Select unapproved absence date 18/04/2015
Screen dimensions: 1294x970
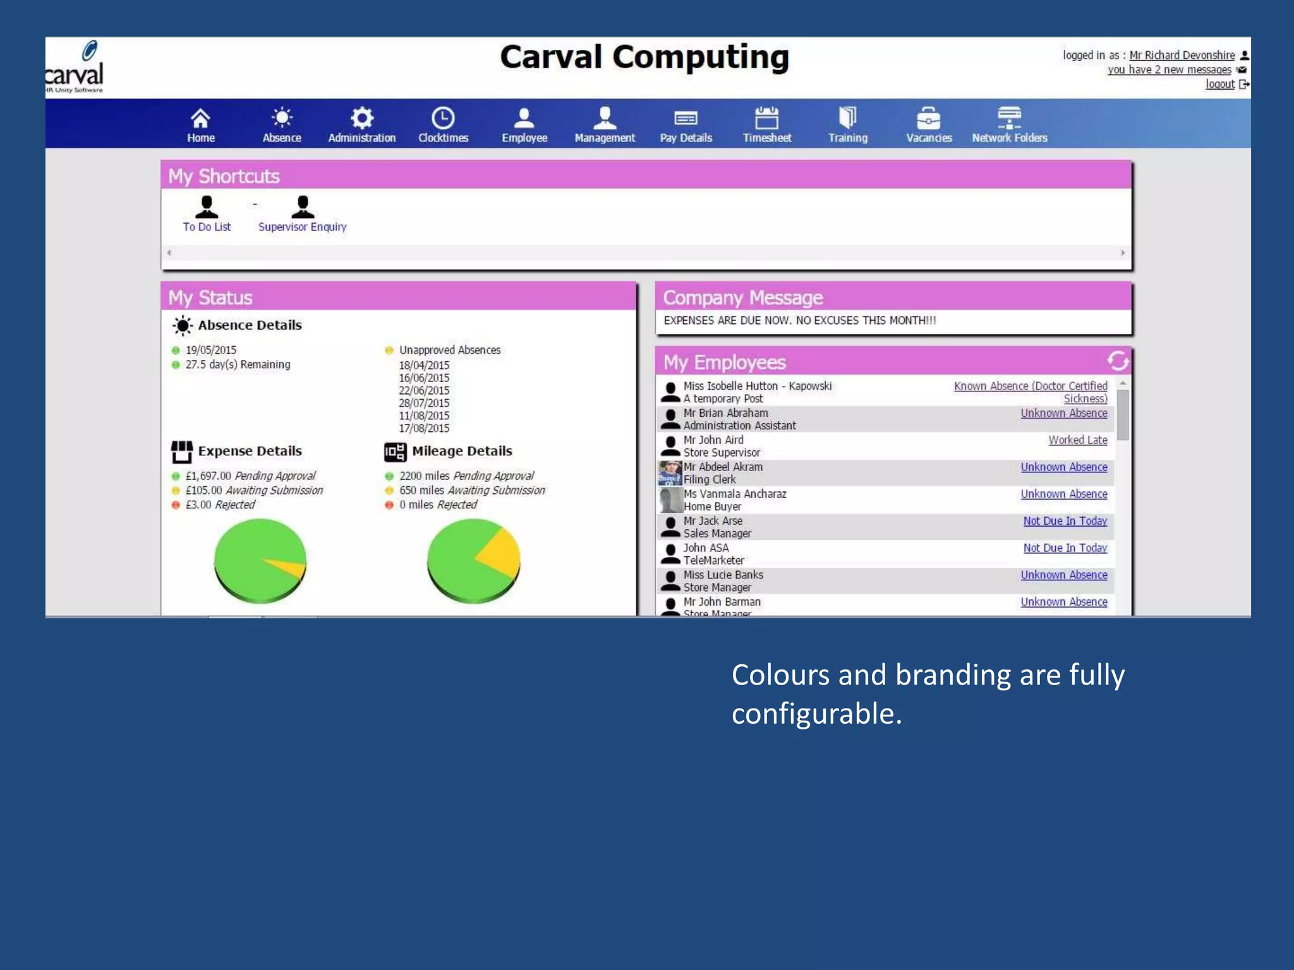pyautogui.click(x=424, y=366)
